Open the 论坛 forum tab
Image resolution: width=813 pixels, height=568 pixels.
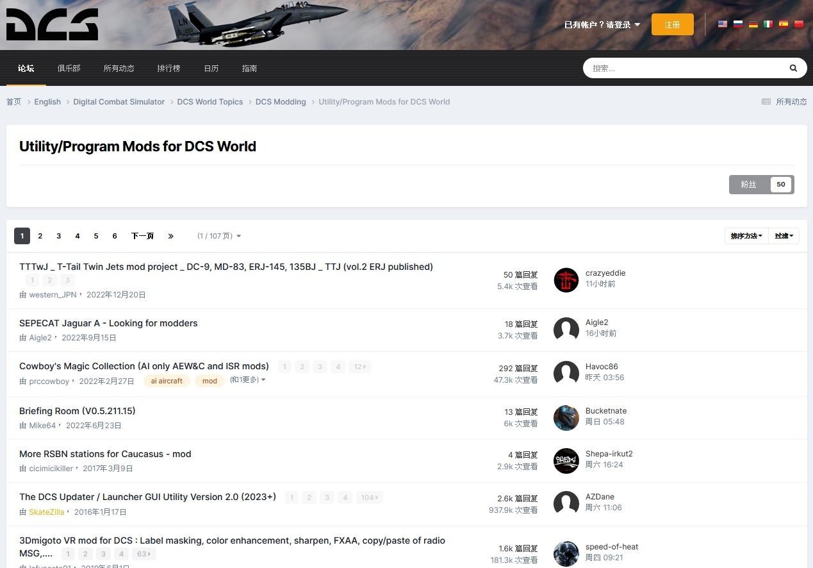pyautogui.click(x=26, y=68)
